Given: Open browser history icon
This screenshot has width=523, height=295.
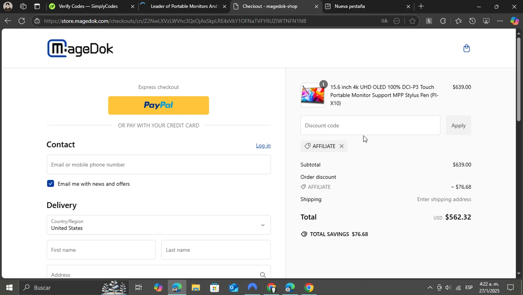Looking at the screenshot, I should 472,21.
